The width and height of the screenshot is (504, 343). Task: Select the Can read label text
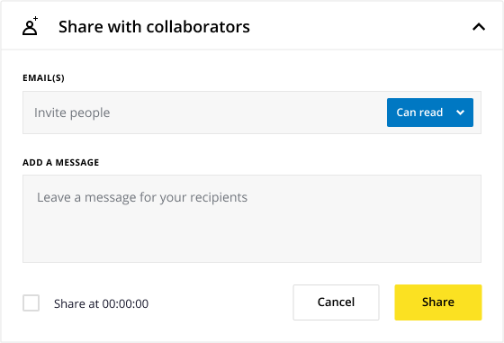click(419, 113)
